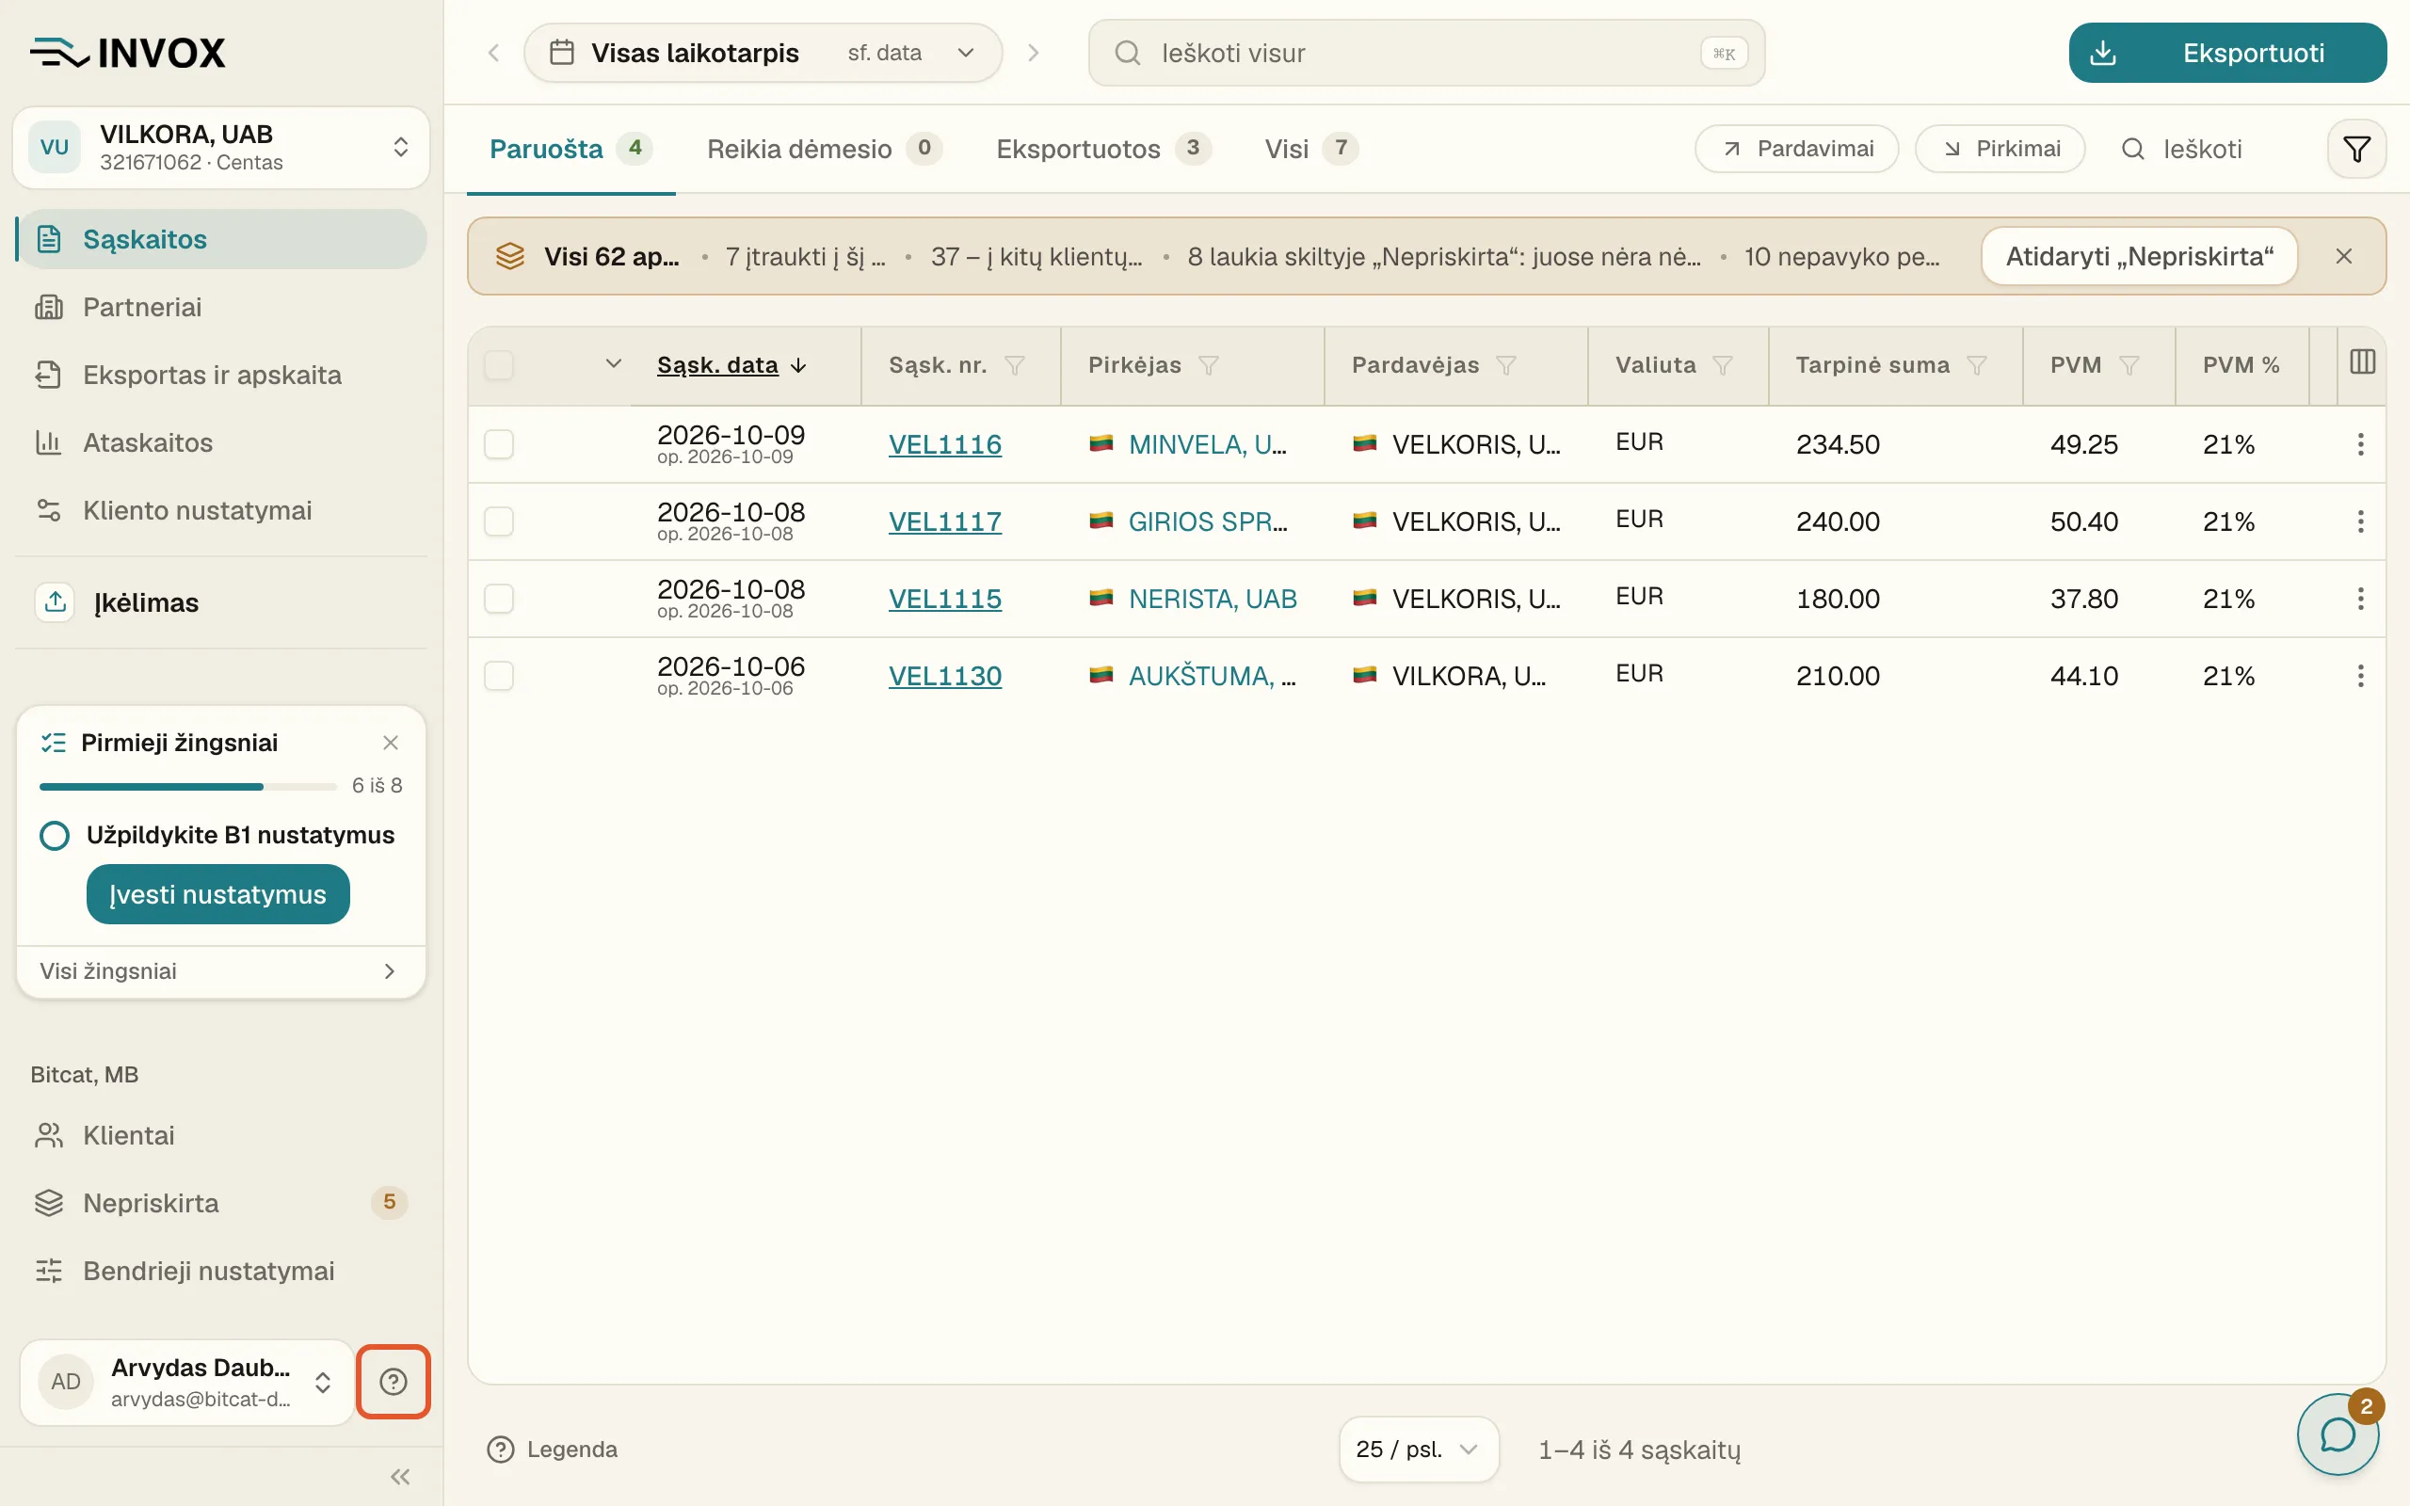The width and height of the screenshot is (2410, 1506).
Task: Collapse the sidebar with double-chevron icon
Action: [x=400, y=1476]
